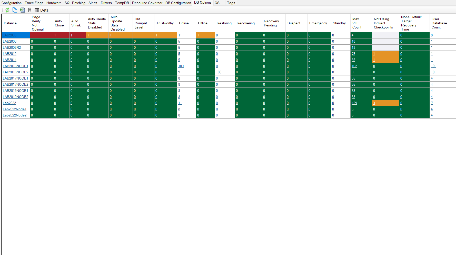Click the Auto Shrink column header
This screenshot has width=456, height=255.
(77, 23)
